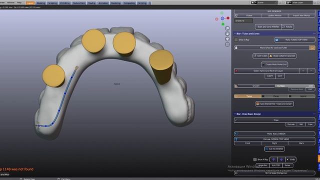Click the Back view button
320x180 pixels.
tap(301, 143)
